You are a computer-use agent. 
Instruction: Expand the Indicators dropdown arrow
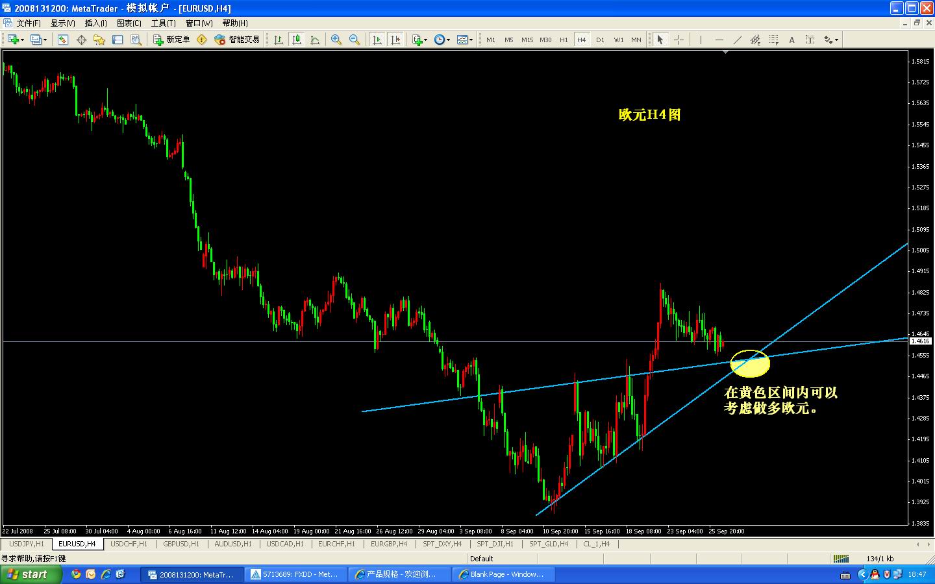click(426, 40)
